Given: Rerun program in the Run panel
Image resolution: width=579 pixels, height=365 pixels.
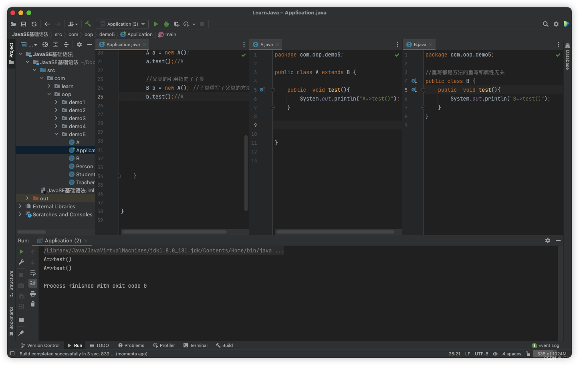Looking at the screenshot, I should tap(21, 252).
